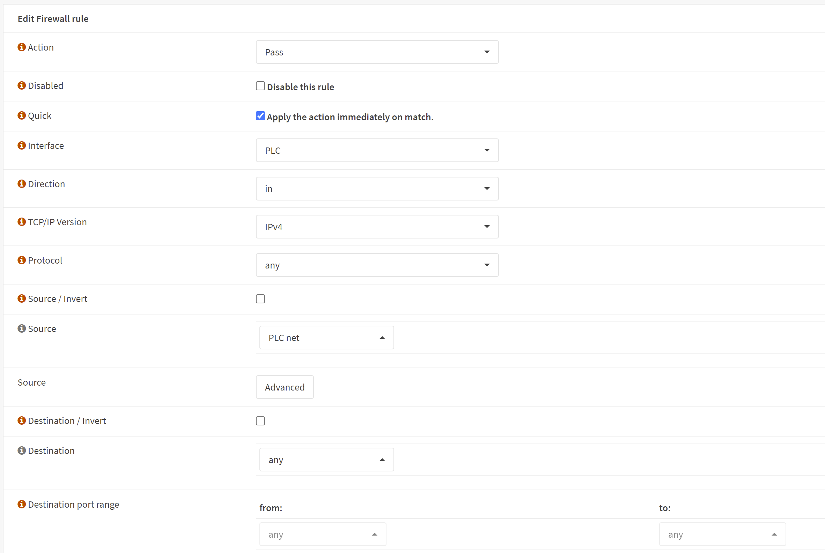
Task: Click the help icon next to Disabled
Action: [x=22, y=85]
